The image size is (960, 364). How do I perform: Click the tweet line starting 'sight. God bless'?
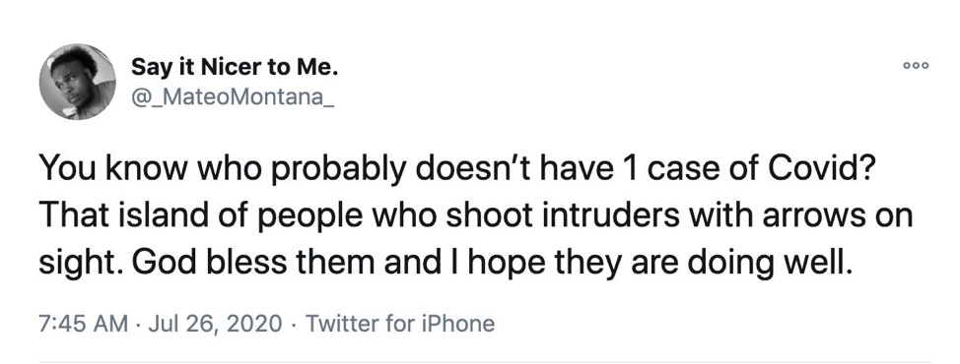tap(446, 262)
